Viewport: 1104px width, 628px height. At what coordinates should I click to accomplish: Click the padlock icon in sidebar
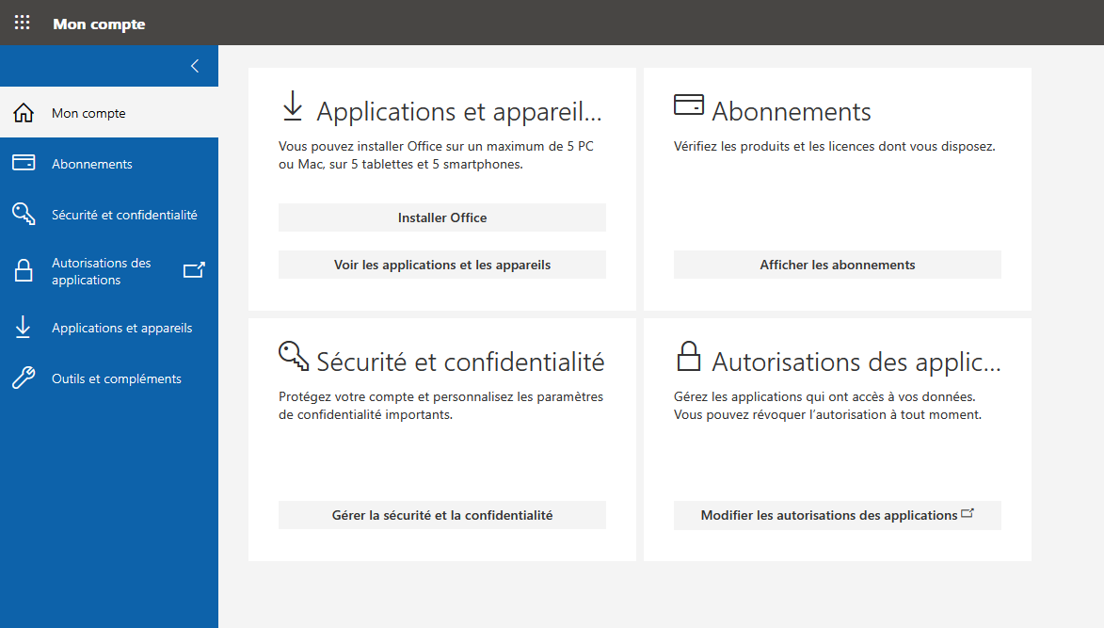[24, 271]
